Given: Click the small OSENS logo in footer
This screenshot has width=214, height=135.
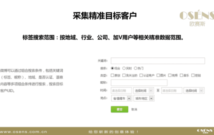Looking at the screenshot, I should 205,131.
